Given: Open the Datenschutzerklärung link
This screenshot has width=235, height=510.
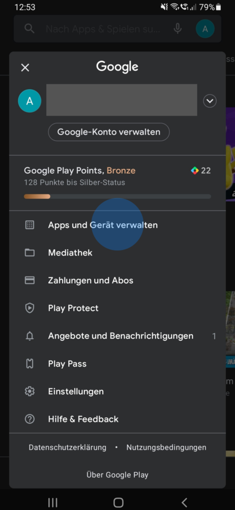Looking at the screenshot, I should 68,448.
